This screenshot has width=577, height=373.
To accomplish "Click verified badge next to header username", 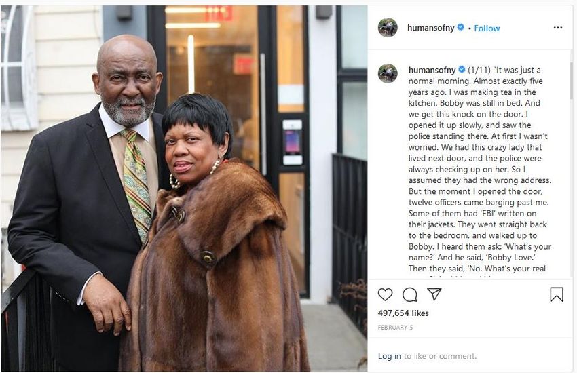I will click(x=460, y=28).
